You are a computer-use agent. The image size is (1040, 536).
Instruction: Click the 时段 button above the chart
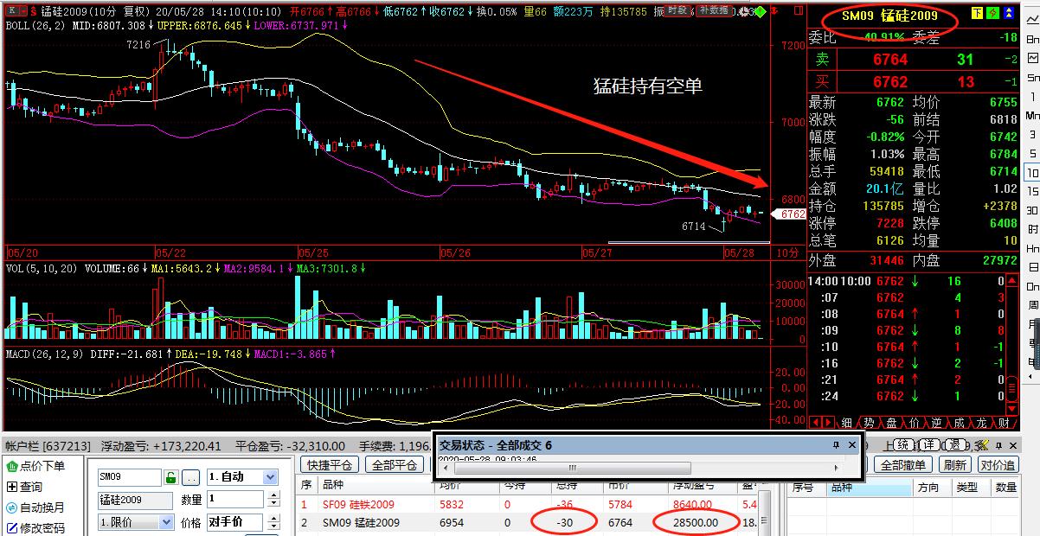[678, 10]
